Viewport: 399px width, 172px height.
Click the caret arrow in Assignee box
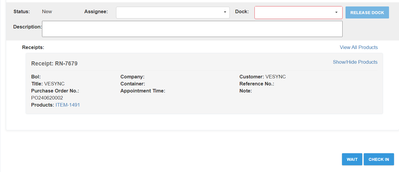[225, 12]
